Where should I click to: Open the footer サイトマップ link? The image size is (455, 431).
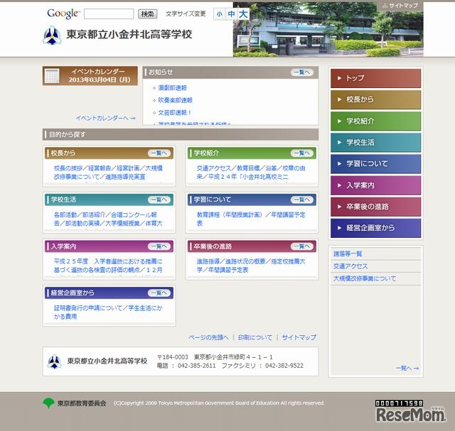click(299, 337)
